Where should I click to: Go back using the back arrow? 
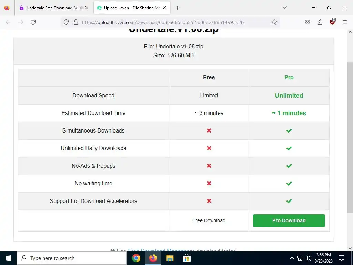point(8,22)
